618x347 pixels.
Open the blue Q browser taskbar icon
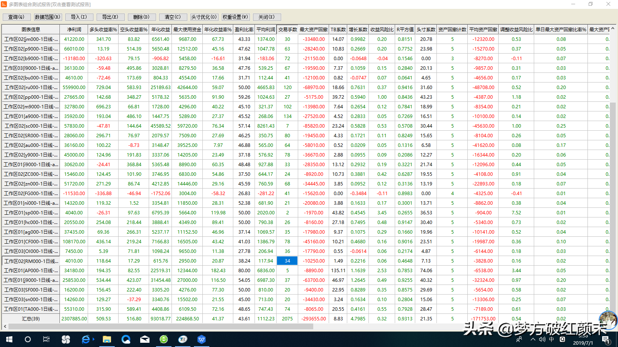click(x=126, y=339)
